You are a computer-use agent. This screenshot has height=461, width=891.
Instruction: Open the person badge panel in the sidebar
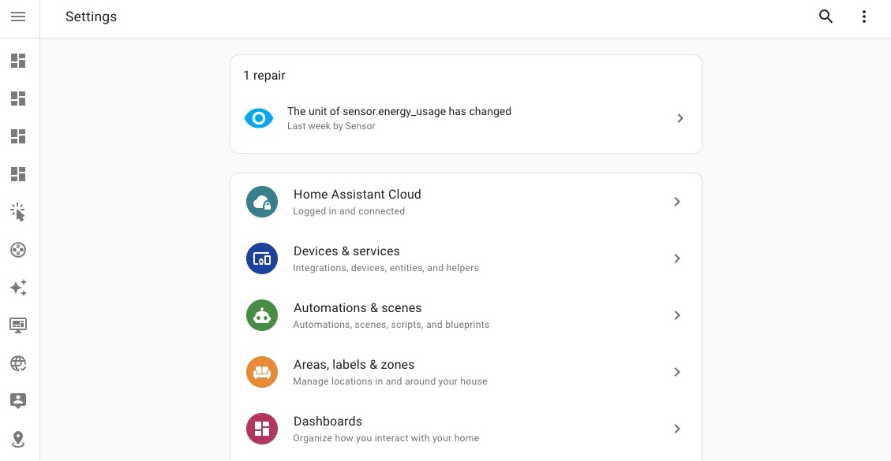[18, 401]
